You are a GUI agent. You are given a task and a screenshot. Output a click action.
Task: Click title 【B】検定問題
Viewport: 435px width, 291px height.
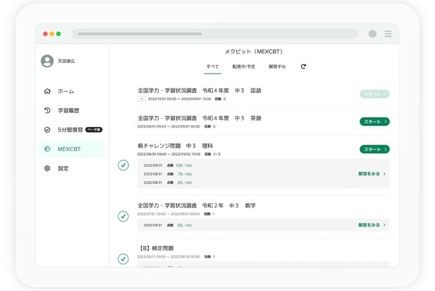coord(155,248)
